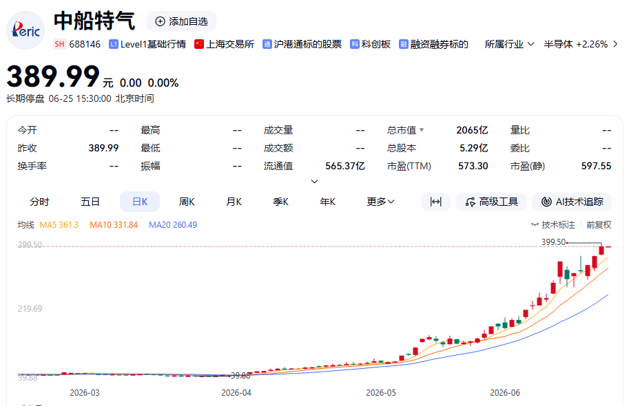629x406 pixels.
Task: Open 高级工具 advanced tools
Action: pyautogui.click(x=491, y=202)
